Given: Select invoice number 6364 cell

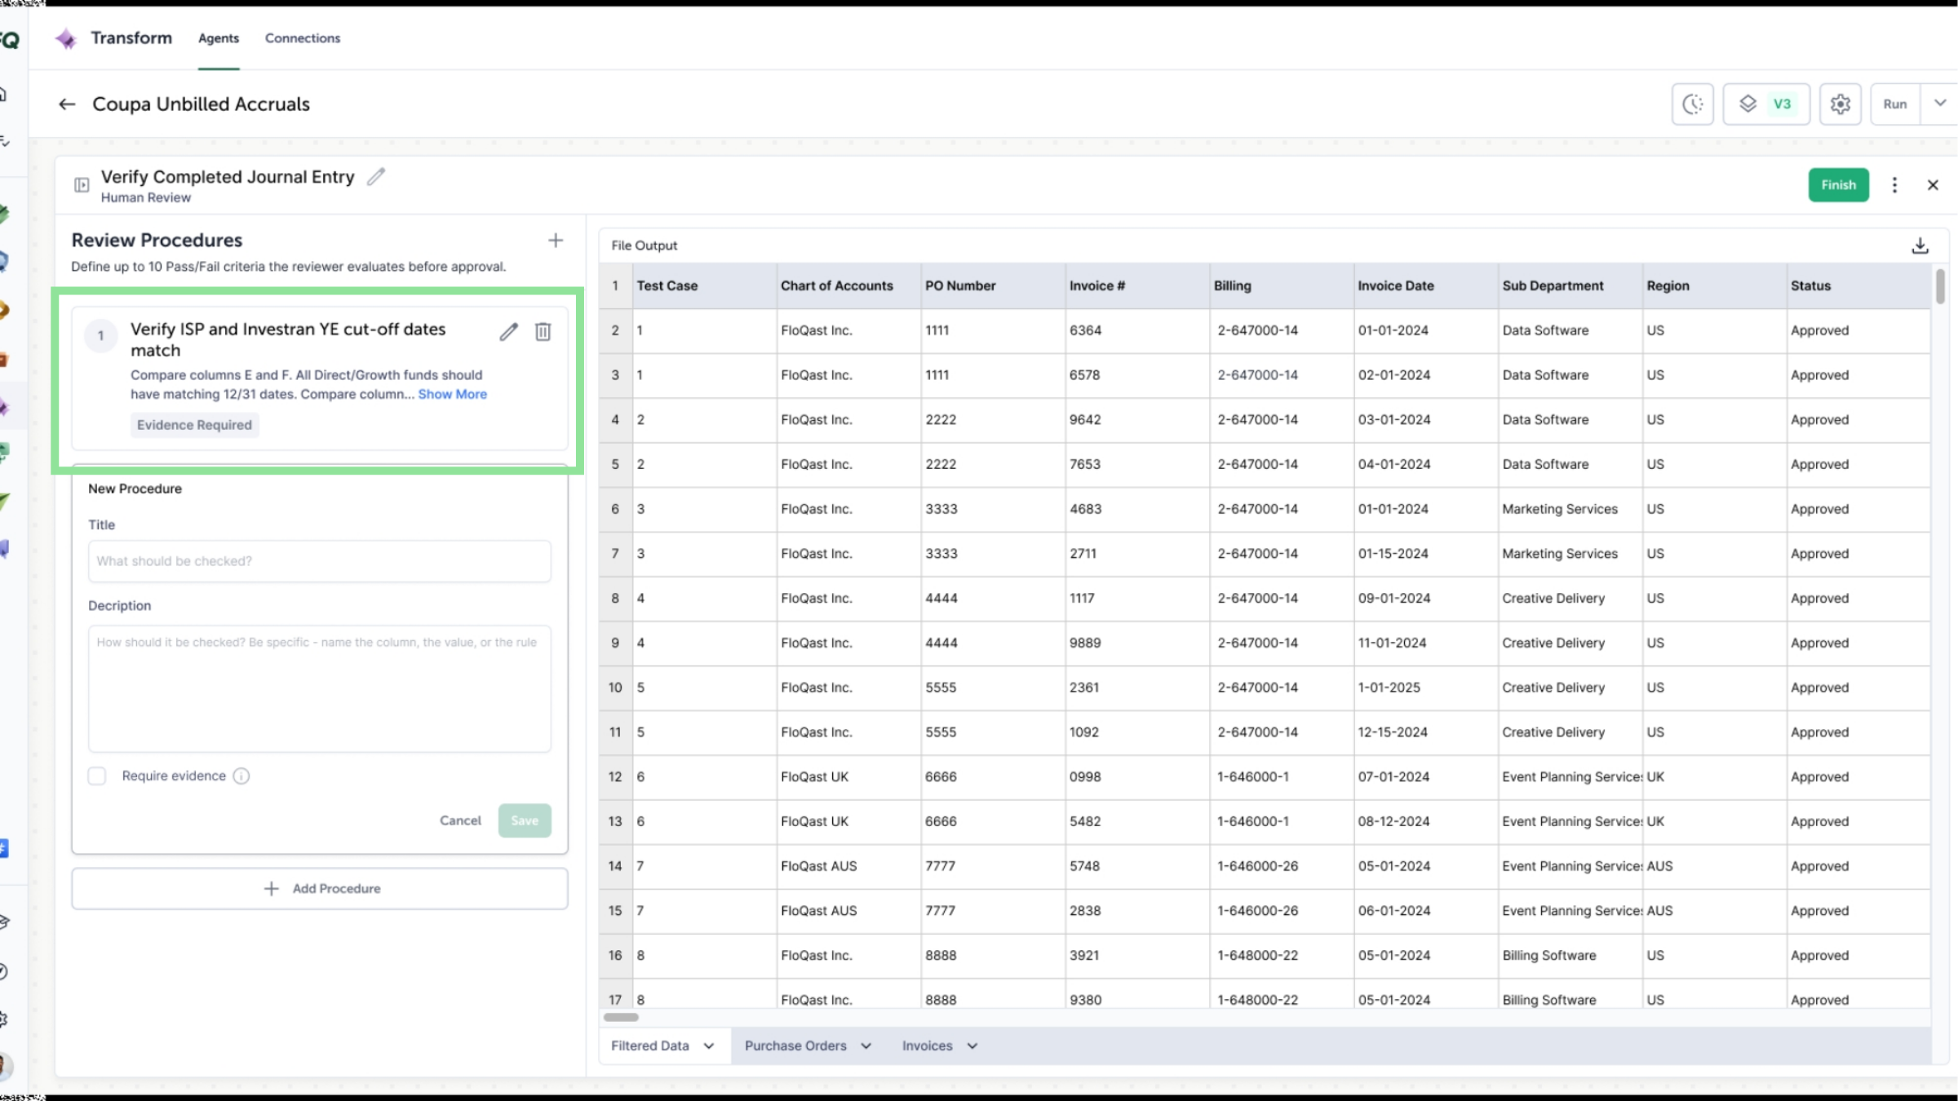Looking at the screenshot, I should (1137, 330).
